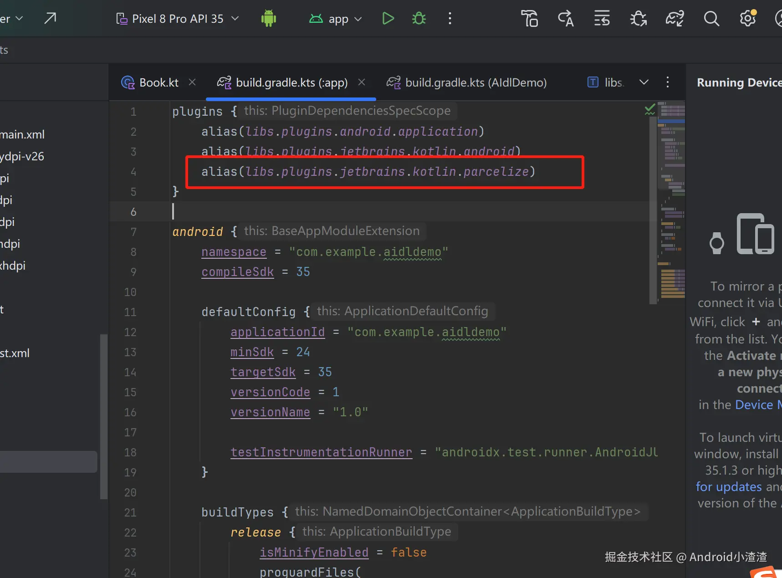The width and height of the screenshot is (782, 578).
Task: Open editor tab options vertical dots
Action: (x=668, y=82)
